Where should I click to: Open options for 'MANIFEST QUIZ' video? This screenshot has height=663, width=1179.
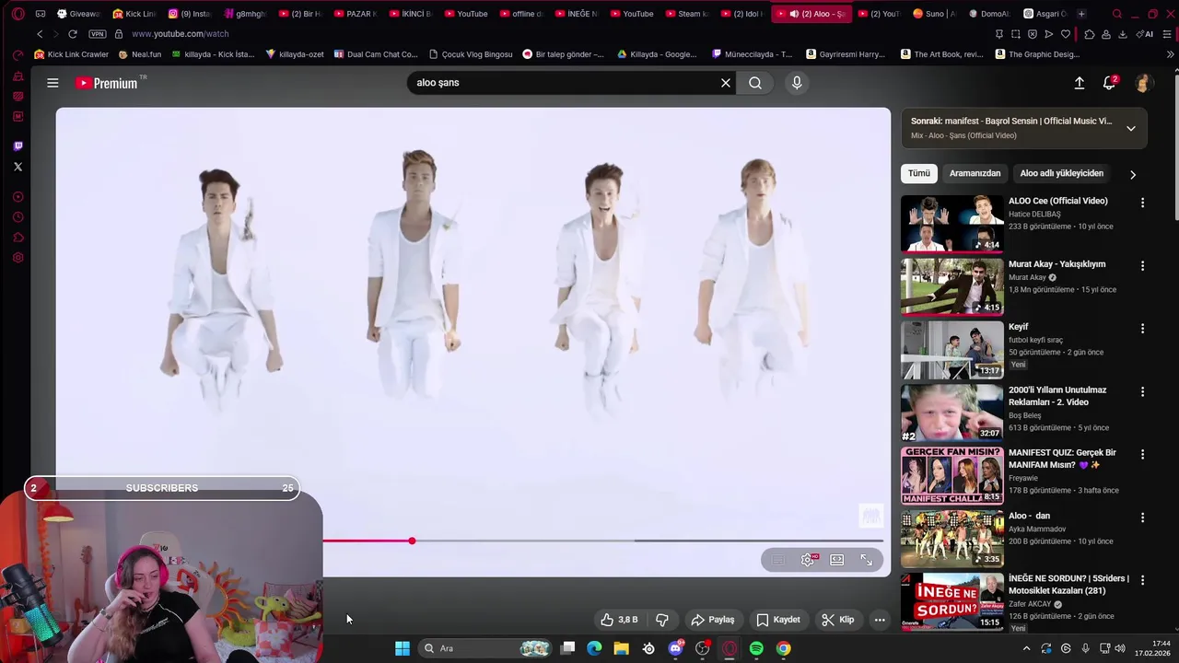1142,454
